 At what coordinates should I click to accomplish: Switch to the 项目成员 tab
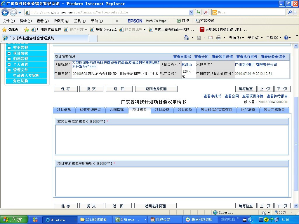pyautogui.click(x=185, y=110)
